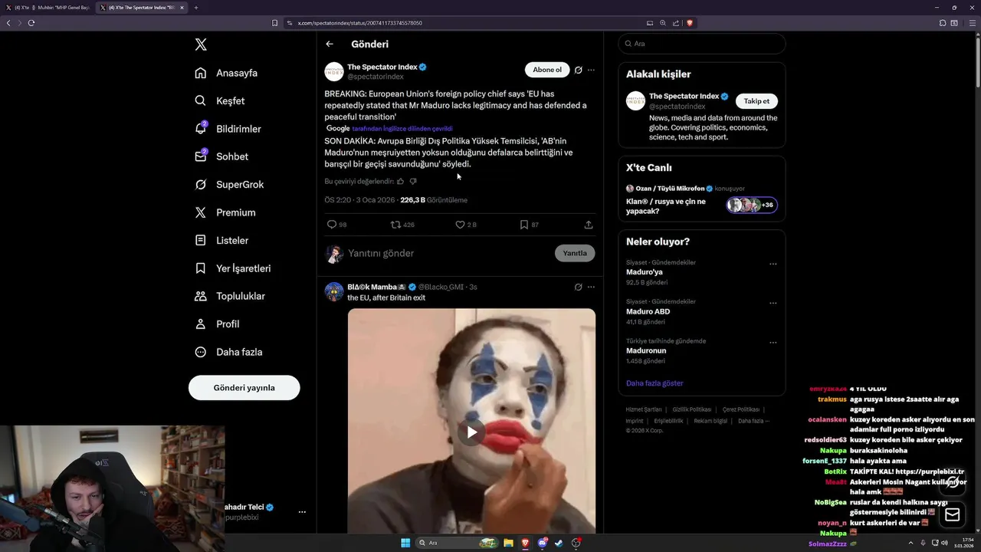Click the X logo in the sidebar
This screenshot has width=981, height=552.
[x=201, y=44]
